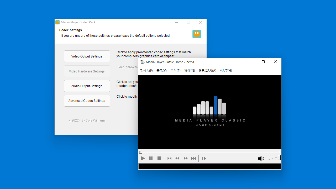336x189 pixels.
Task: Open the 表示(V) menu
Action: [x=161, y=71]
